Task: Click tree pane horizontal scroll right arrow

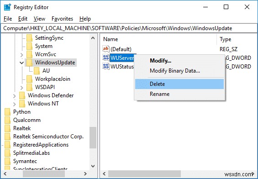Action: (85, 174)
